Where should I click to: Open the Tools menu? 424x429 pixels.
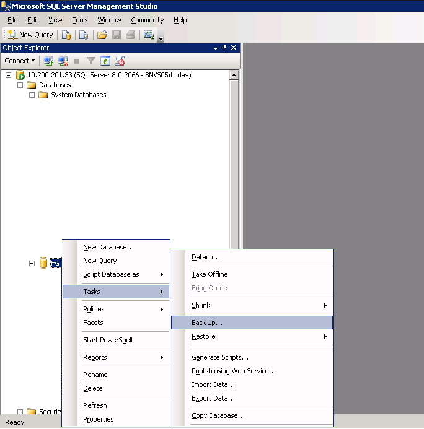tap(80, 20)
